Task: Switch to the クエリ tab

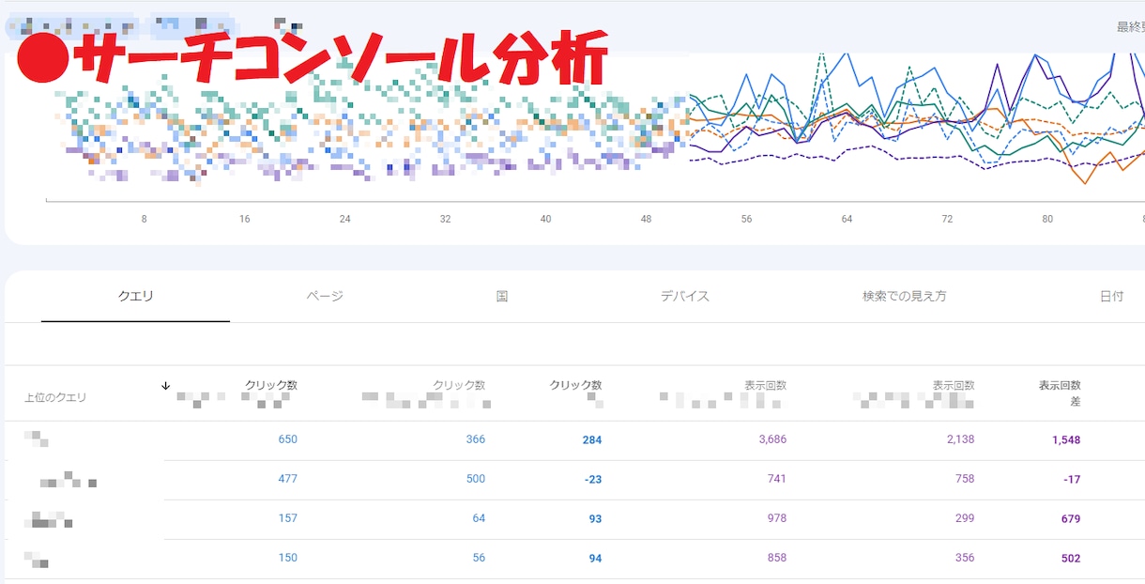Action: pyautogui.click(x=135, y=296)
